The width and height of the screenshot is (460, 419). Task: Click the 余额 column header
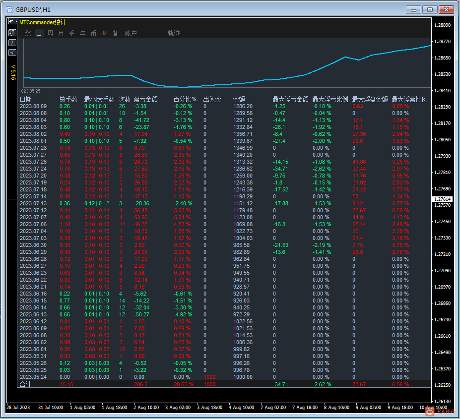click(x=239, y=99)
